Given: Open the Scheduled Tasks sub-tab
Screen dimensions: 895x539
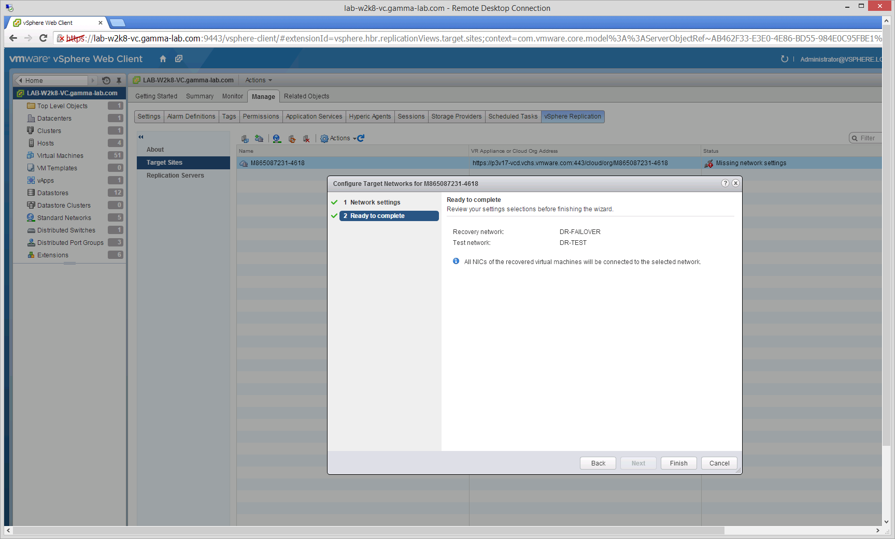Looking at the screenshot, I should (x=513, y=116).
